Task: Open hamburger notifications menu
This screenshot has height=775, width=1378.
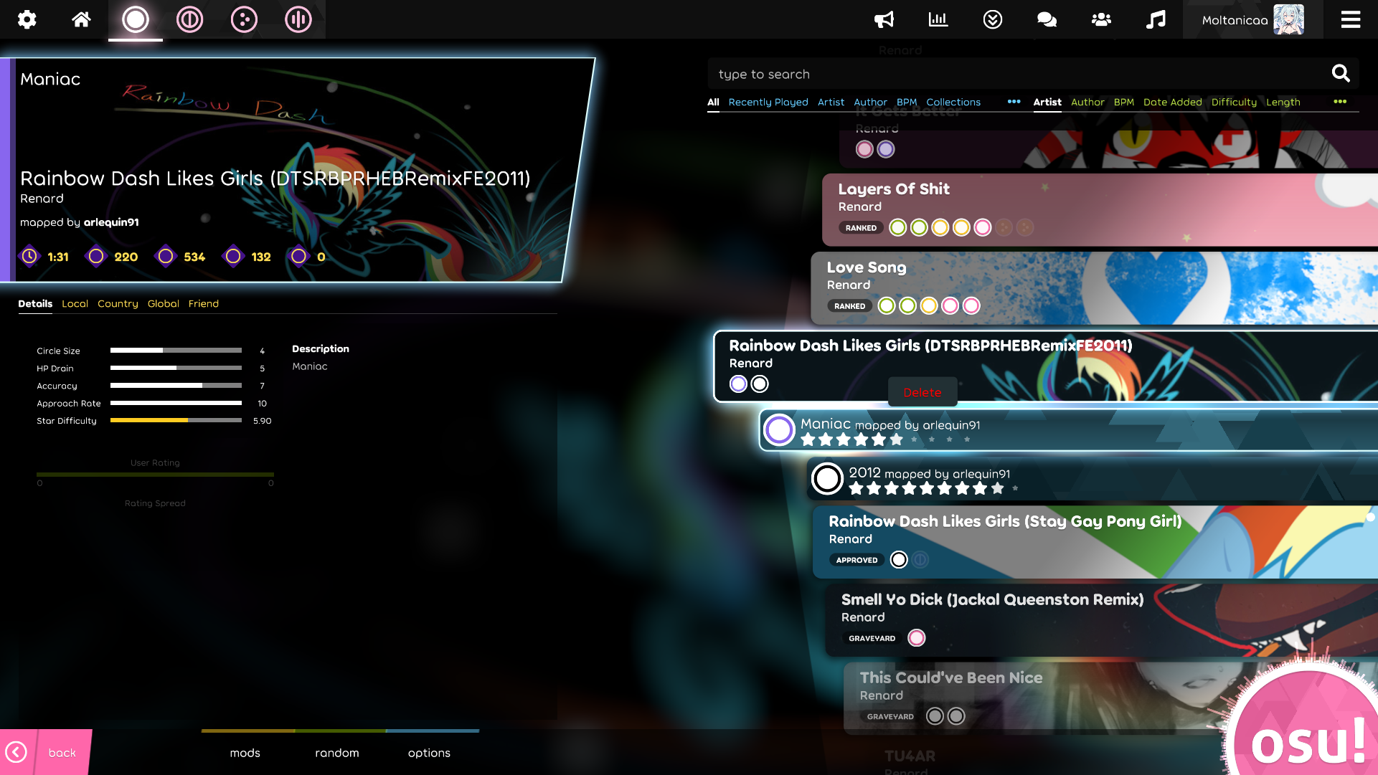Action: (1351, 19)
